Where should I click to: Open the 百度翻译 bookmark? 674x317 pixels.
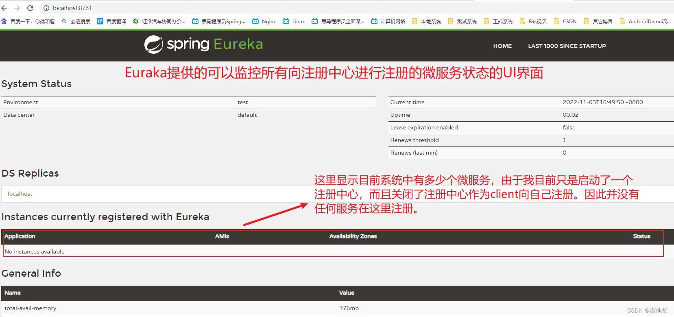[x=112, y=21]
